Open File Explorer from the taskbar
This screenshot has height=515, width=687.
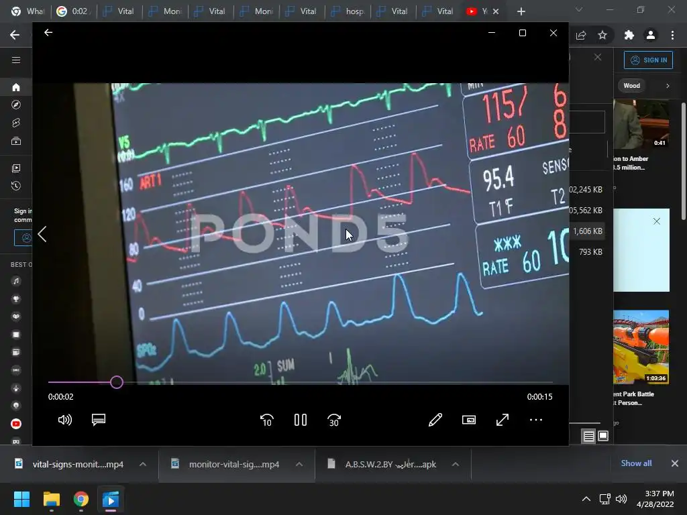(52, 499)
